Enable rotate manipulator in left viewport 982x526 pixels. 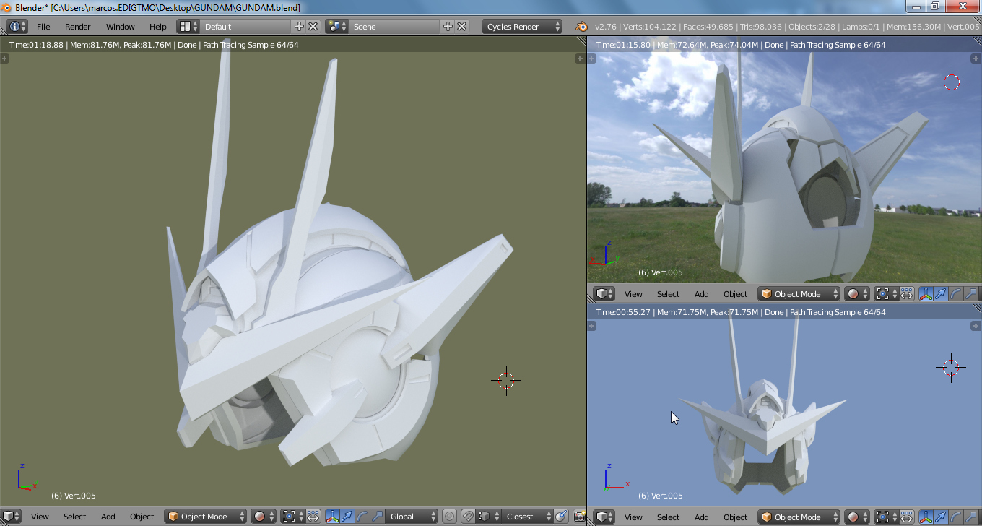tap(362, 517)
